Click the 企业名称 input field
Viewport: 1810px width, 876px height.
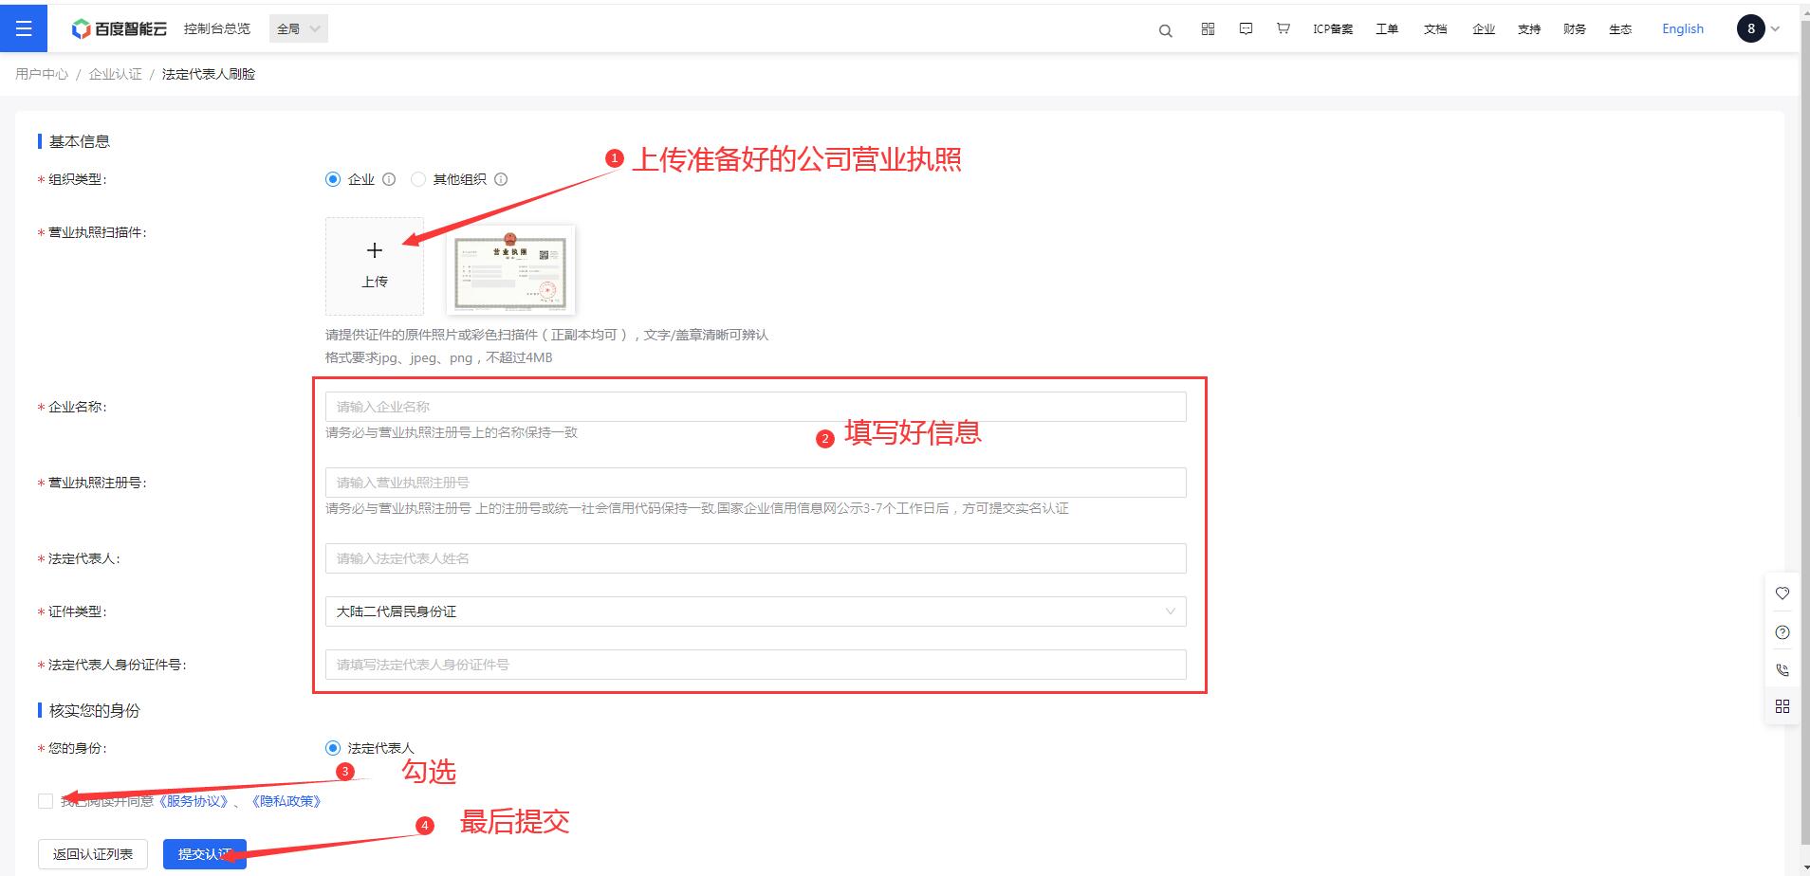pyautogui.click(x=755, y=407)
